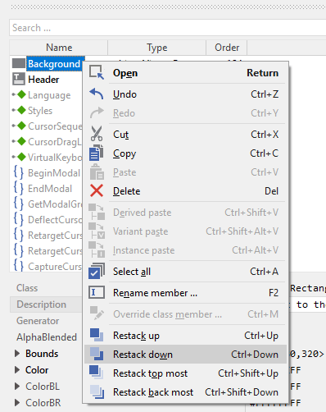Image resolution: width=326 pixels, height=412 pixels.
Task: Click the Rename member text-field icon
Action: pyautogui.click(x=97, y=292)
